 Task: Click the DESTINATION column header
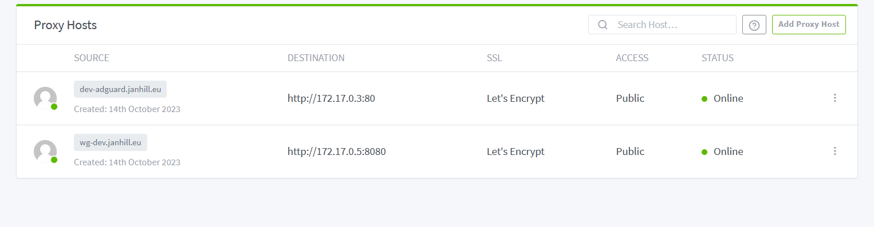pos(316,58)
